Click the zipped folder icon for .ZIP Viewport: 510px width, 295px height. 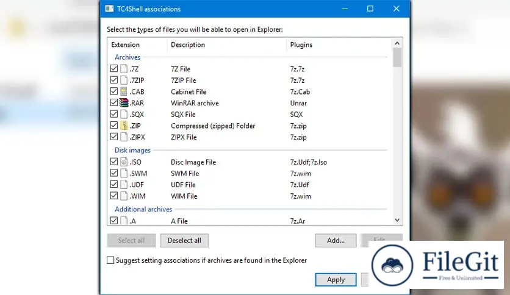[x=124, y=126]
